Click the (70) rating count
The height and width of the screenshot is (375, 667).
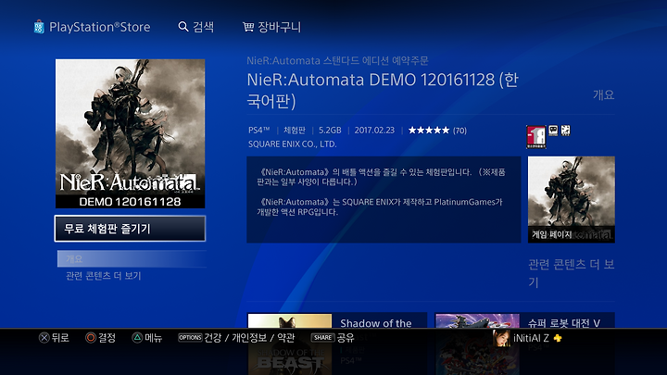click(x=459, y=131)
